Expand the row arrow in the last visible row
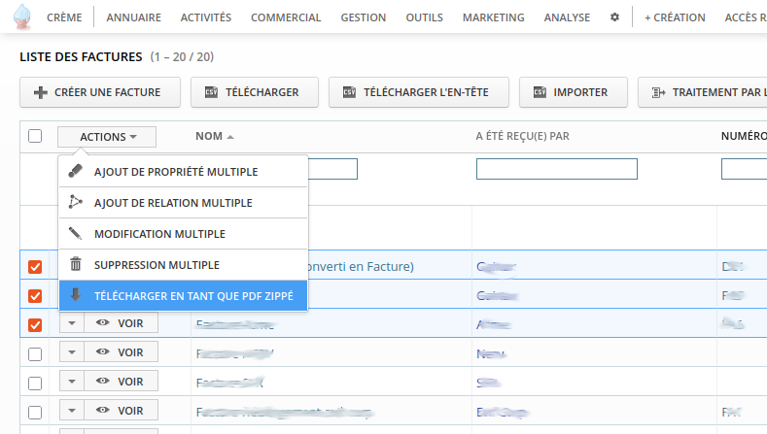This screenshot has height=434, width=767. click(x=72, y=412)
